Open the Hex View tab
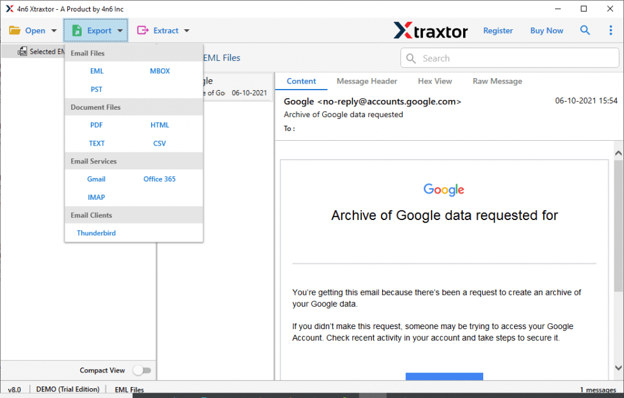The image size is (624, 398). [435, 81]
